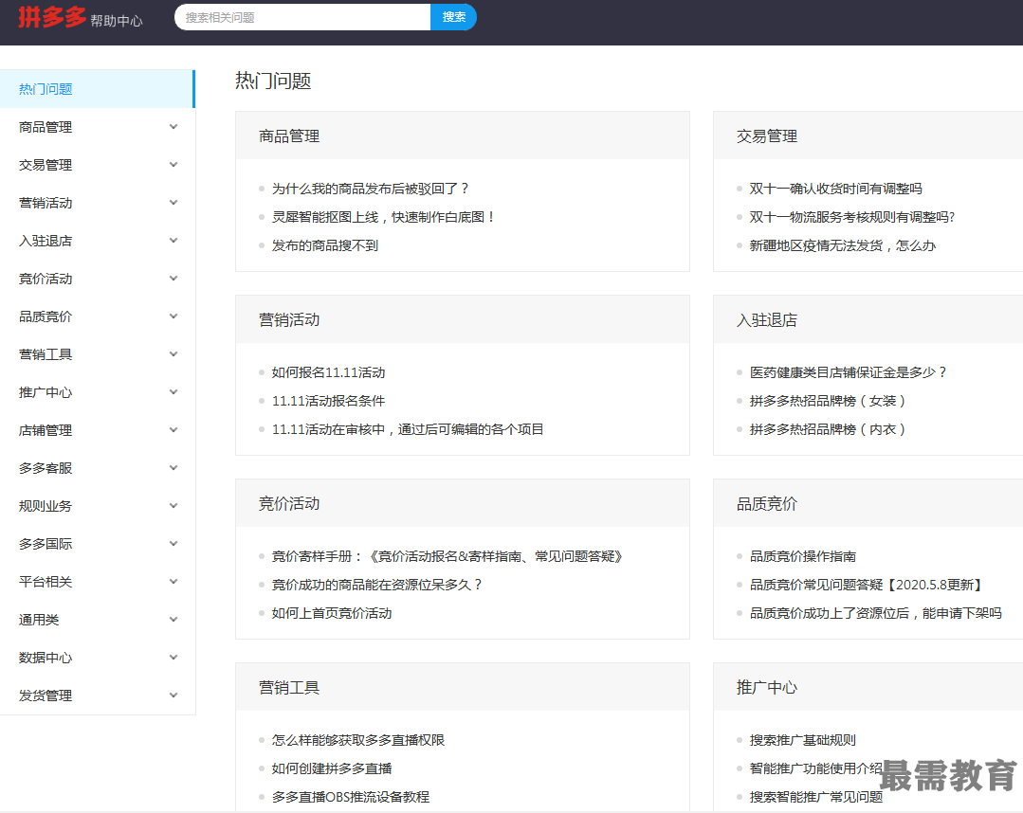The image size is (1023, 813).
Task: Open 品质竞价常见问题答疑 2020.5.8更新 link
Action: (866, 585)
